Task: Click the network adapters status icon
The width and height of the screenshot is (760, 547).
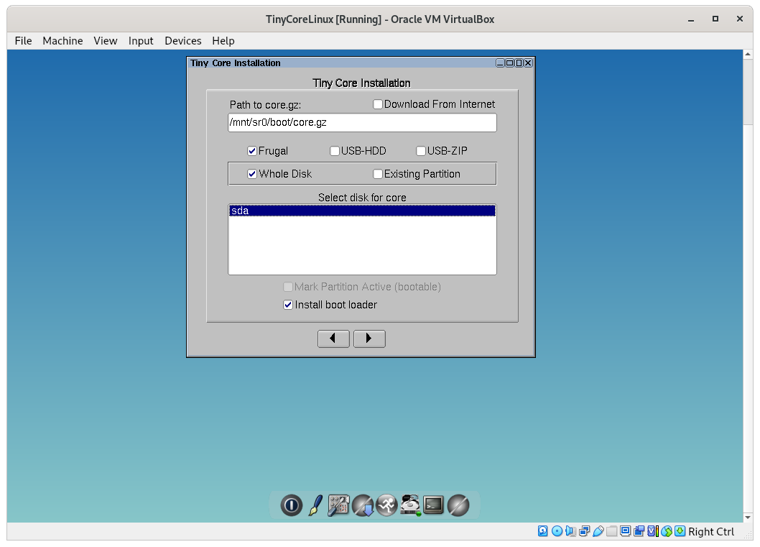Action: click(584, 531)
